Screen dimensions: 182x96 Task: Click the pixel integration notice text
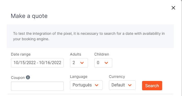point(89,36)
